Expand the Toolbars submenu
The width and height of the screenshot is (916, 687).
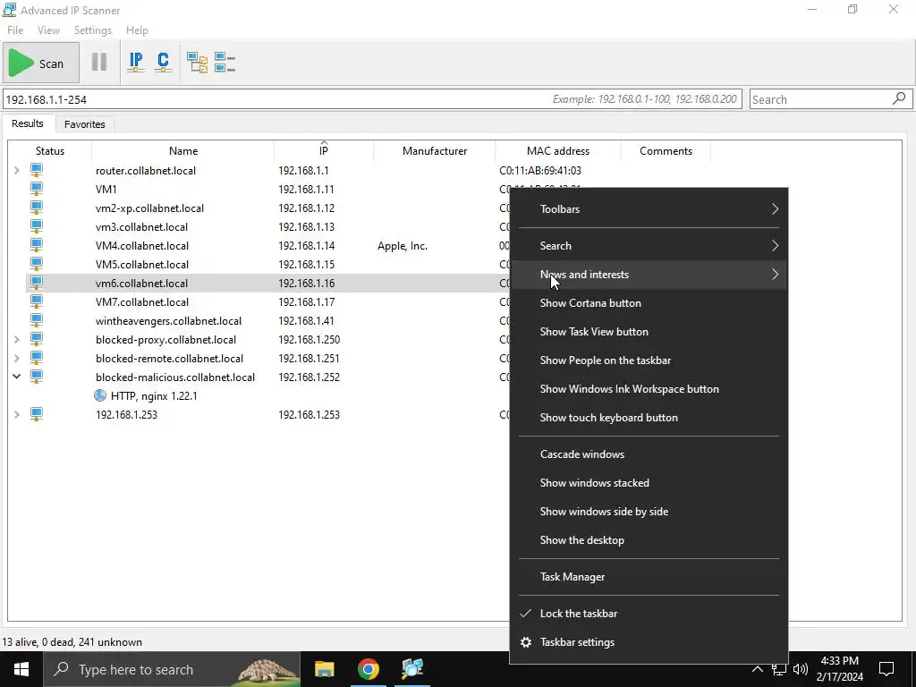coord(649,208)
